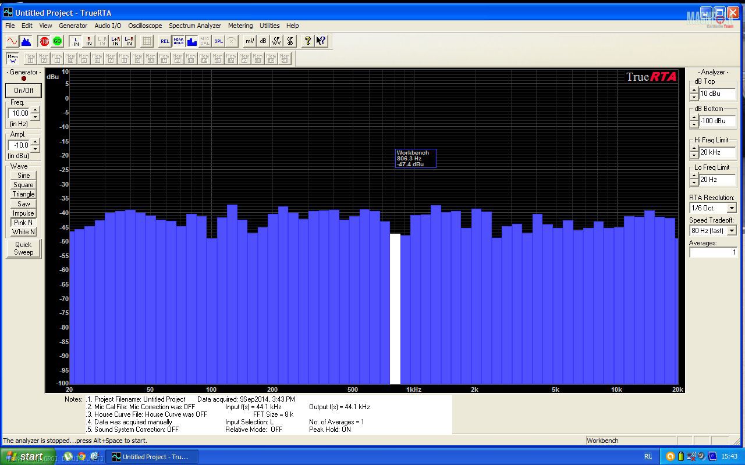Select L+R IN input toolbar button
This screenshot has height=465, width=745.
click(x=116, y=41)
